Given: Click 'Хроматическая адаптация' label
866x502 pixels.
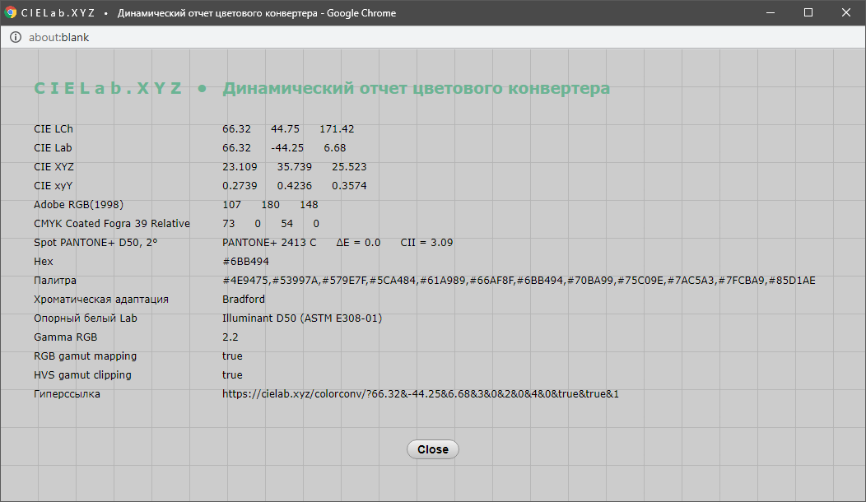Looking at the screenshot, I should click(x=101, y=299).
